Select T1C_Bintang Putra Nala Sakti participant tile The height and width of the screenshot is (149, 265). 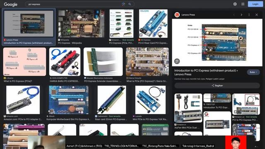(x=160, y=146)
